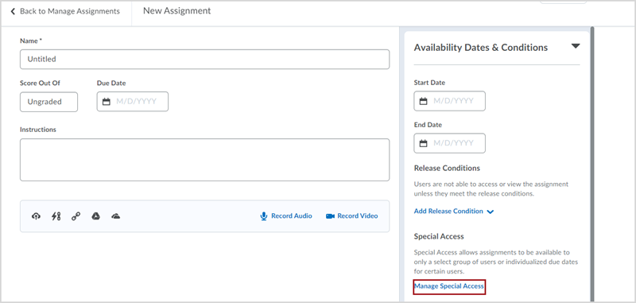Click the New Assignment page title
The height and width of the screenshot is (303, 636).
coord(176,11)
